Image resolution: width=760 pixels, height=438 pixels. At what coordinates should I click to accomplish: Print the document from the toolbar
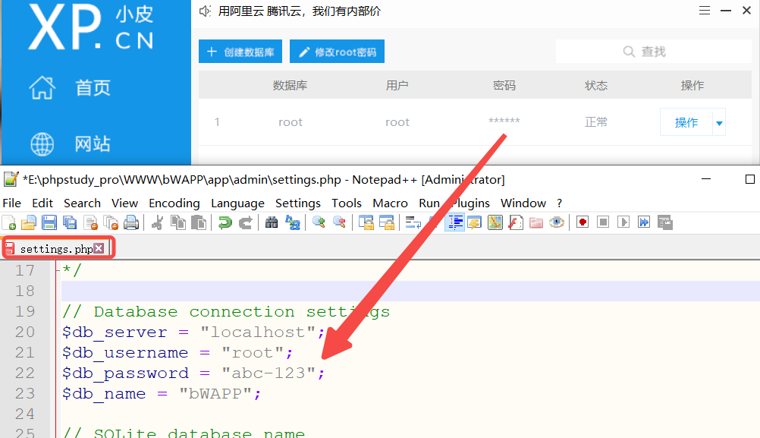133,222
